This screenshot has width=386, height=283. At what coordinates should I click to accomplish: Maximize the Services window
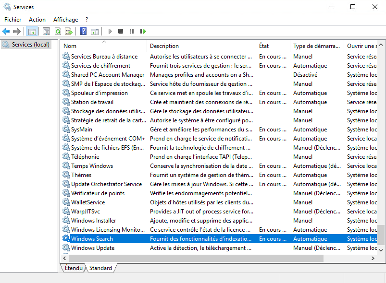tap(353, 7)
